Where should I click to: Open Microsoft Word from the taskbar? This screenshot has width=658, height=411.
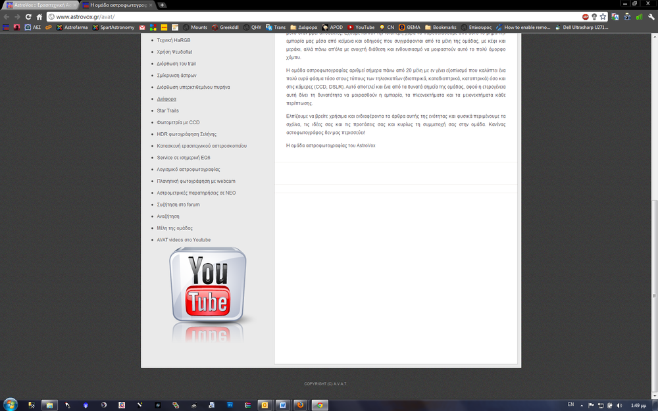[x=283, y=404]
